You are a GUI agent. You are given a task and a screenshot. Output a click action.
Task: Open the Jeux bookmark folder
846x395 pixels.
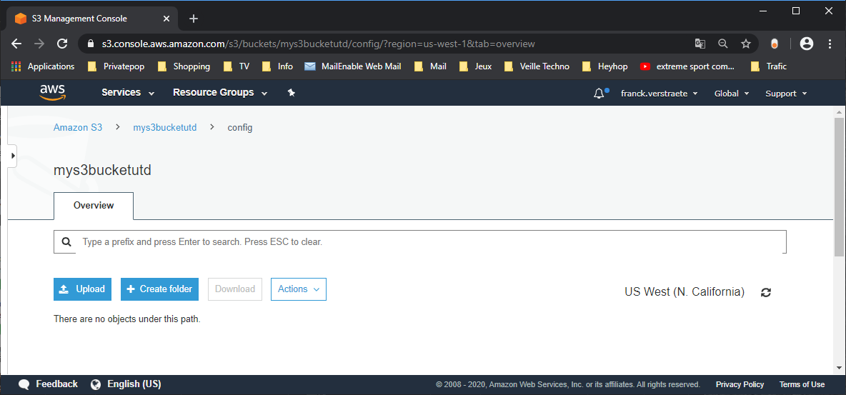tap(475, 66)
